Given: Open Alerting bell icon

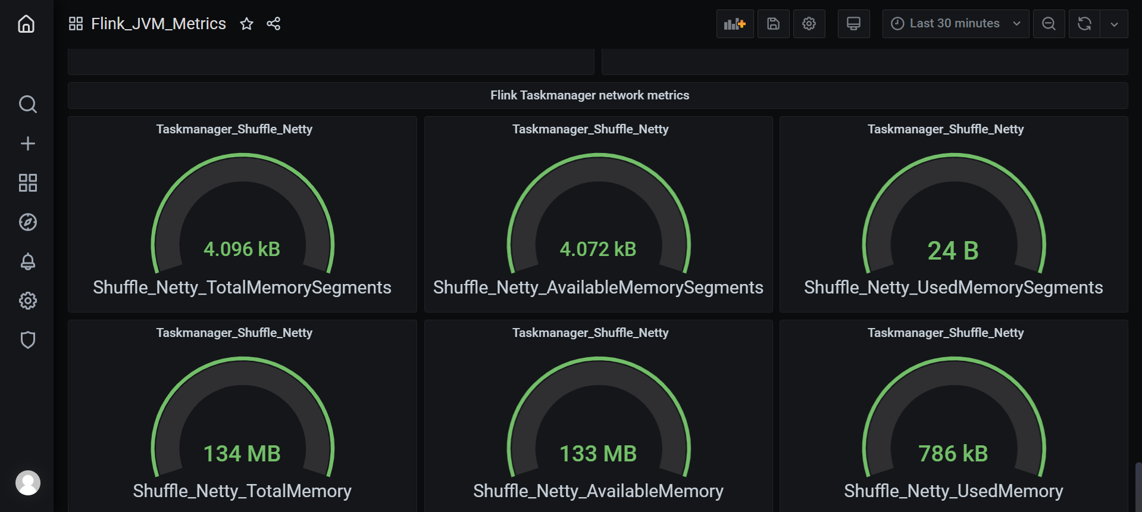Looking at the screenshot, I should (27, 261).
